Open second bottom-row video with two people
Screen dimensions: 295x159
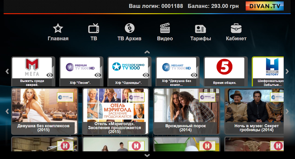coord(116,144)
